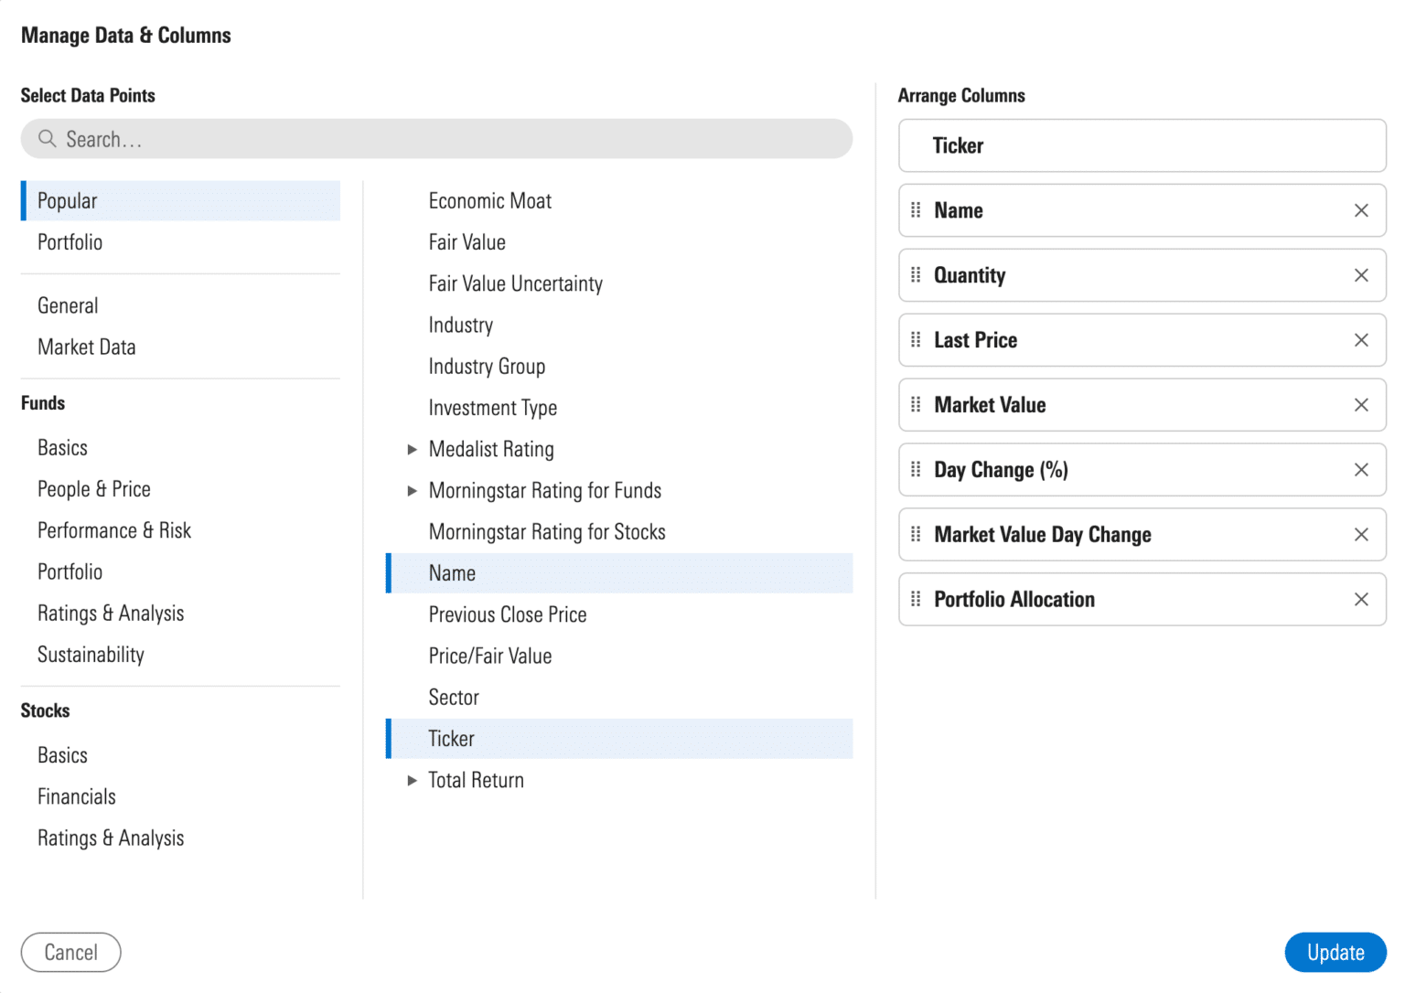Screen dimensions: 1405x993
Task: Expand the Medalist Rating group
Action: coord(413,449)
